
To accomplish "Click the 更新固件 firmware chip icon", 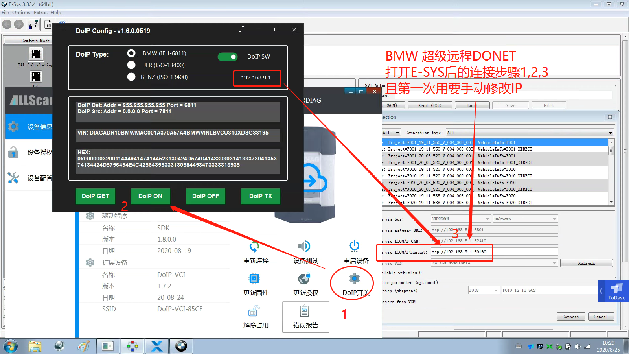I will (x=254, y=279).
